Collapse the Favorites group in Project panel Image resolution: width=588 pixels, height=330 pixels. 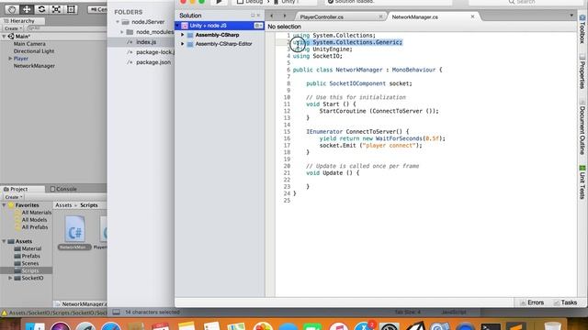tap(4, 205)
